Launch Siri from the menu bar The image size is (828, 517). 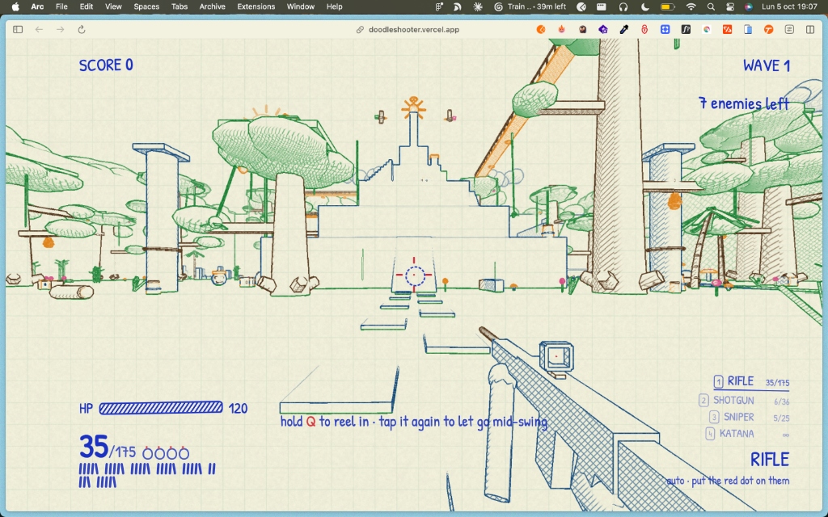pyautogui.click(x=748, y=6)
